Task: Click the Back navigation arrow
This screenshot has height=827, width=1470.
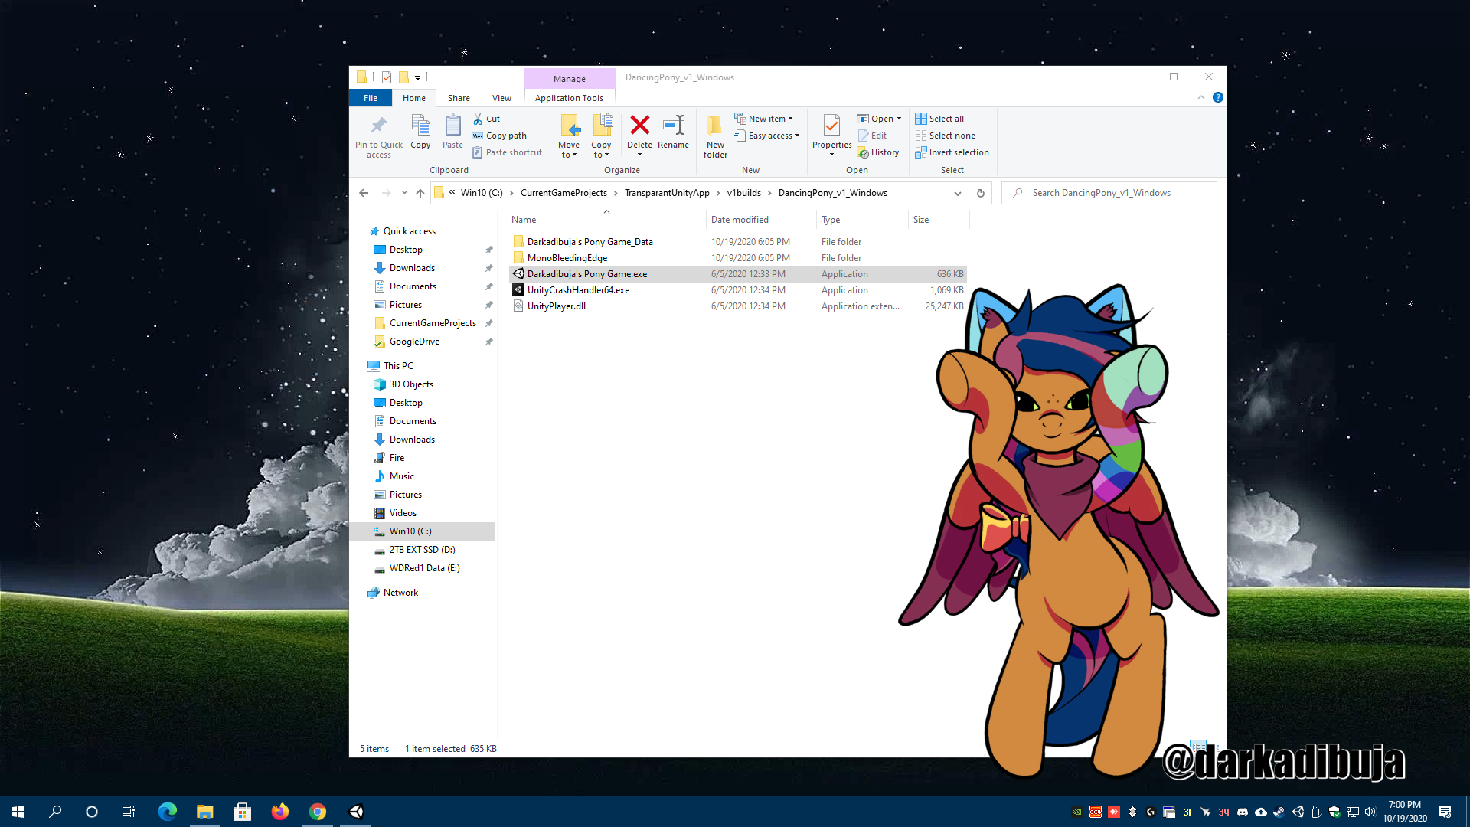Action: (x=364, y=193)
